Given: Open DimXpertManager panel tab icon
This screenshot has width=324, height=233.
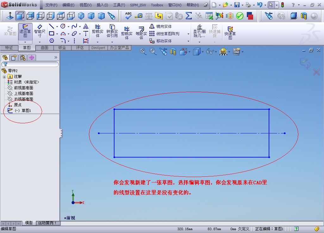Looking at the screenshot, I should point(31,57).
